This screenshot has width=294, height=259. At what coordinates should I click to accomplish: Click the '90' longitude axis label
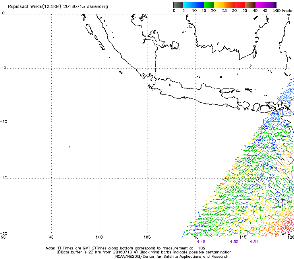pos(3,237)
